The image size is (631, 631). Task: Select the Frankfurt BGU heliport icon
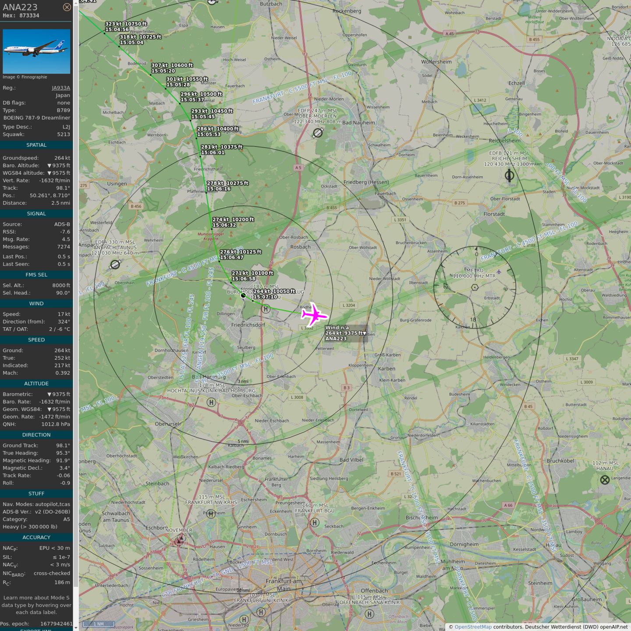315,522
